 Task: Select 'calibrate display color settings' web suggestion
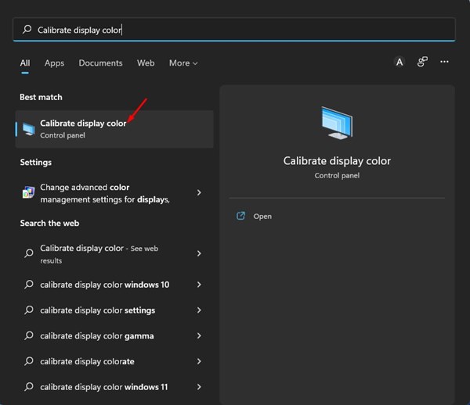point(97,310)
